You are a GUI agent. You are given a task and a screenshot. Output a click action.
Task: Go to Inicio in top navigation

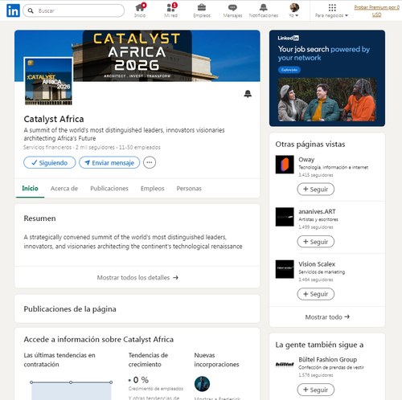pyautogui.click(x=140, y=10)
